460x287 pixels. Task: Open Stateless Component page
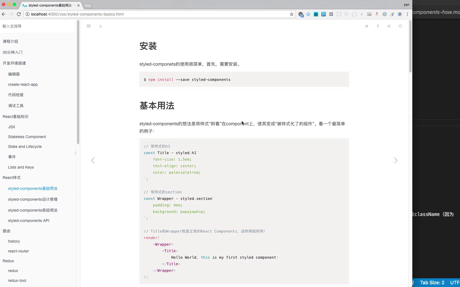tap(27, 137)
